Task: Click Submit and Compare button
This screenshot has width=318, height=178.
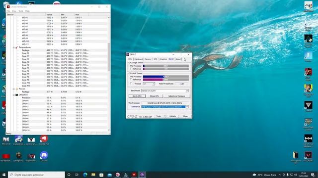Action: (177, 96)
